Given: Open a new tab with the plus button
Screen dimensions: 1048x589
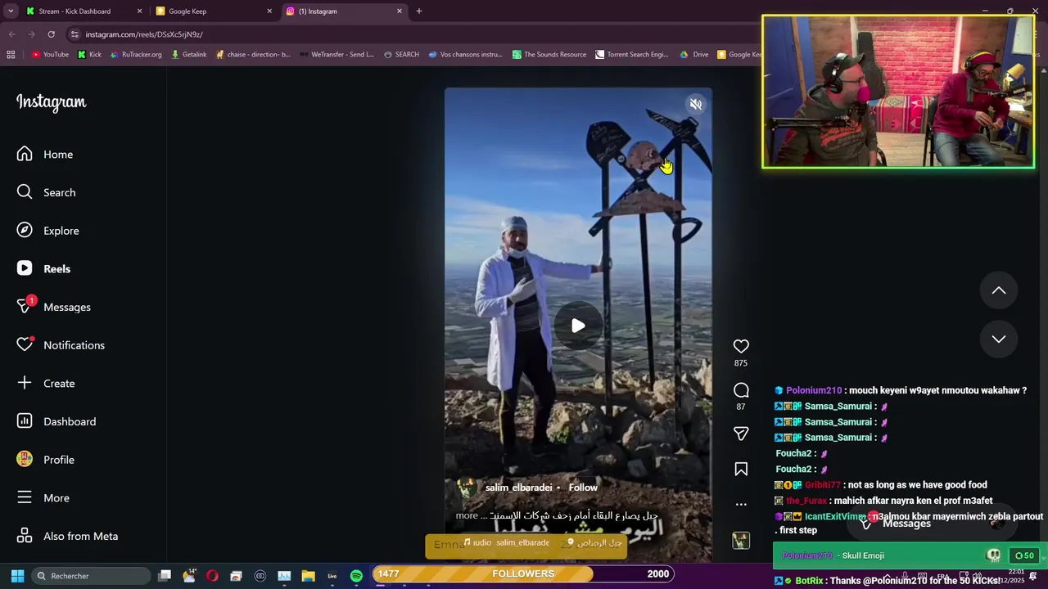Looking at the screenshot, I should (419, 11).
